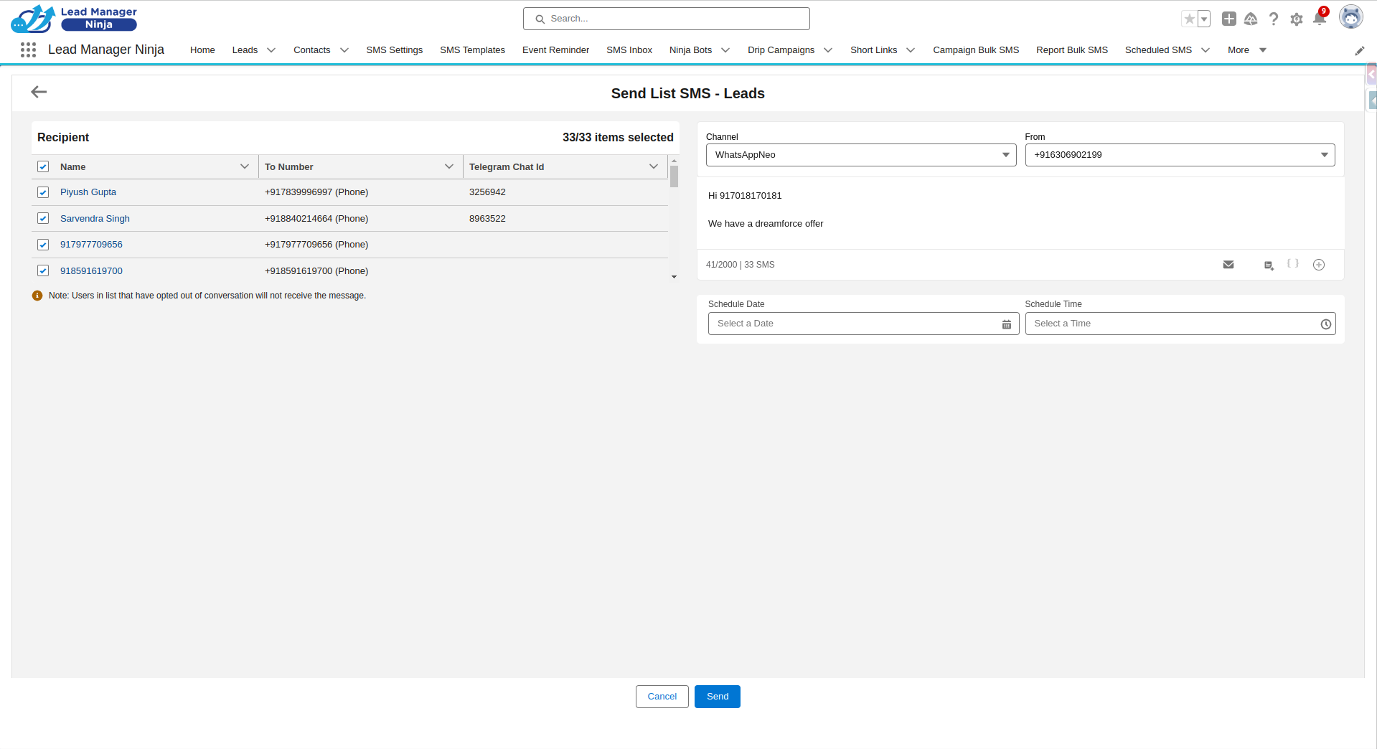Screen dimensions: 1377x749
Task: Click the Lead Manager Ninja logo
Action: tap(74, 19)
